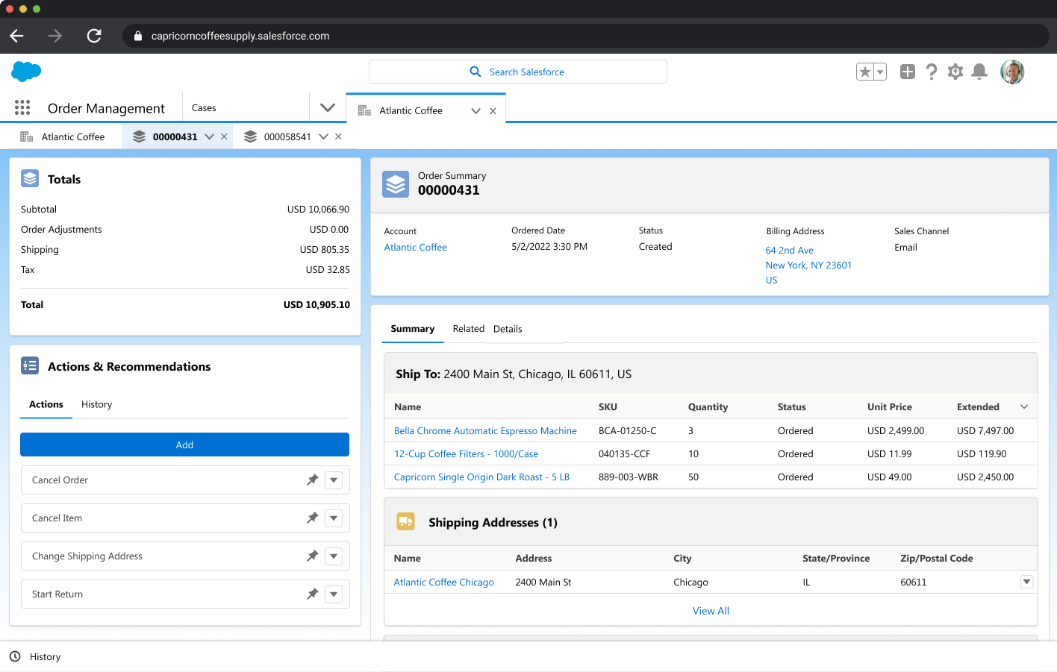Click the global Add plus icon
This screenshot has width=1057, height=672.
[x=908, y=72]
